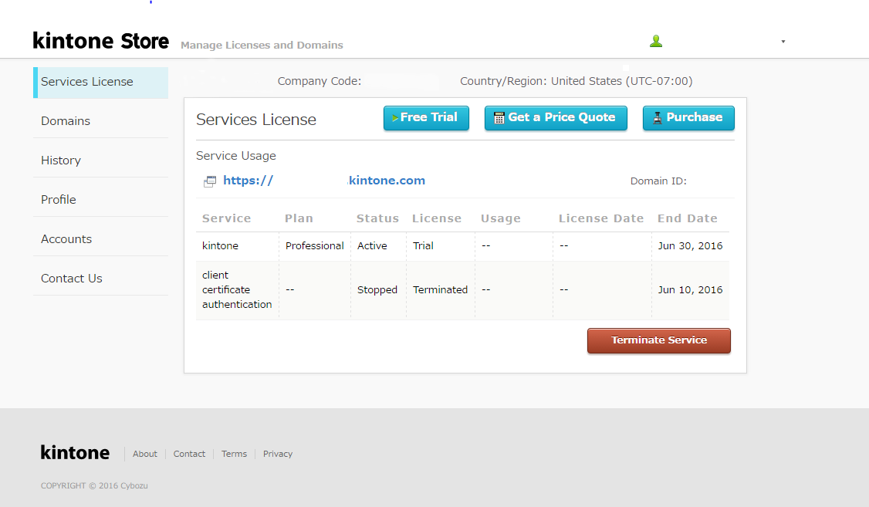Click Country/Region United States text

(x=576, y=81)
